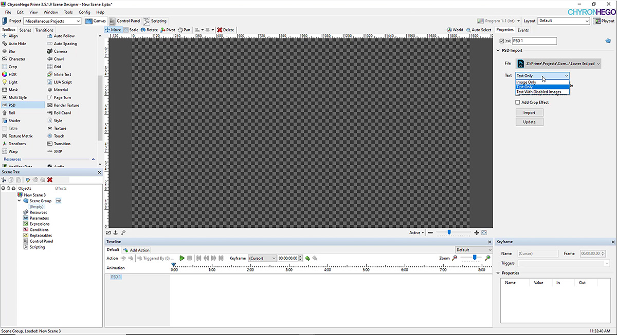Switch to the Transitions tab
The height and width of the screenshot is (335, 617).
coord(44,30)
